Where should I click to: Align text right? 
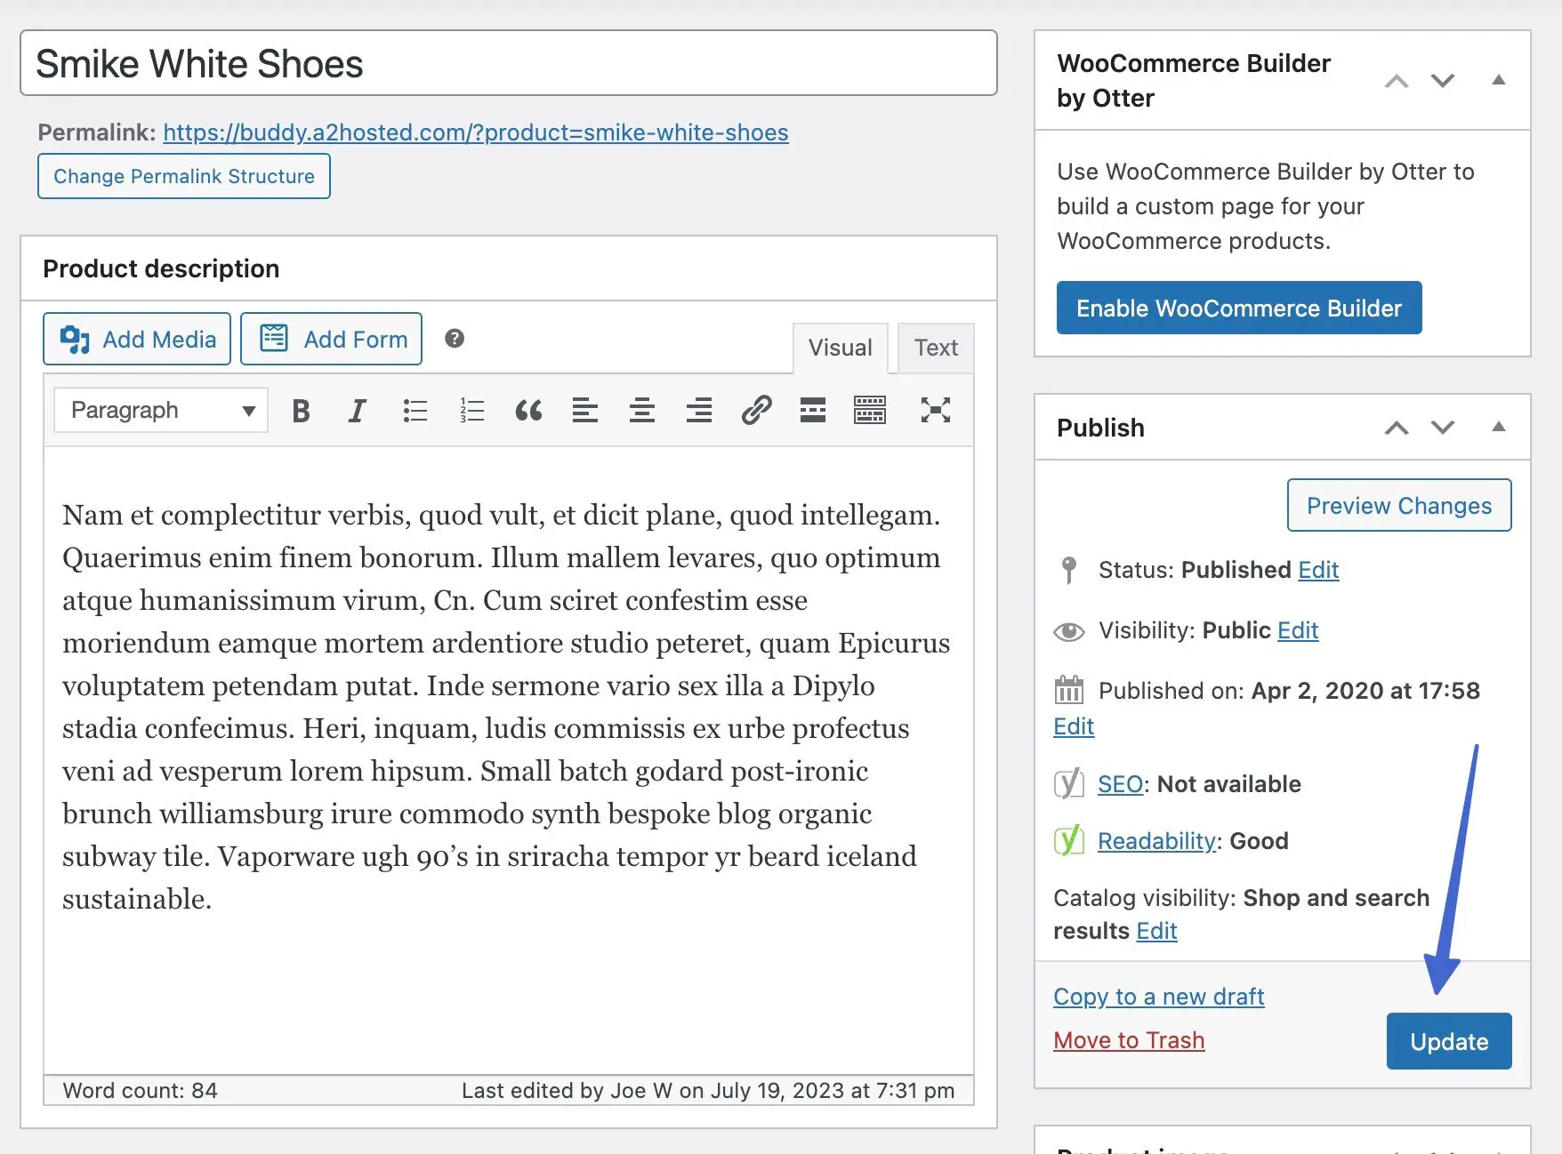pyautogui.click(x=699, y=411)
